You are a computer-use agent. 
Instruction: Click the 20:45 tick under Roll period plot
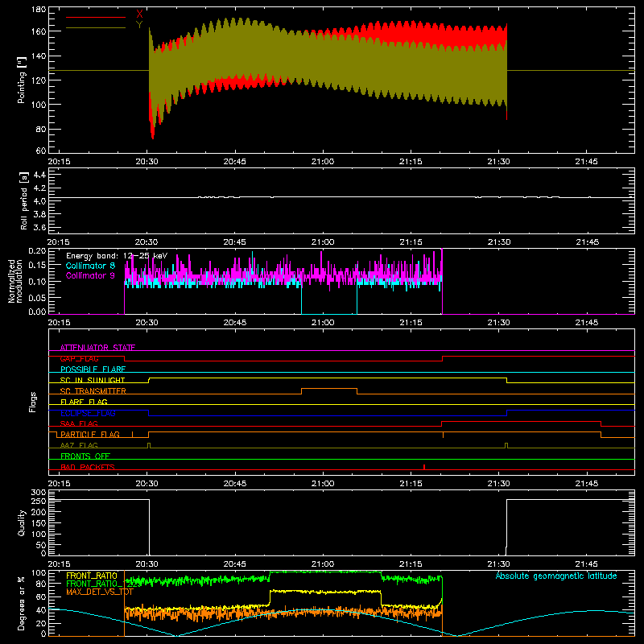(235, 242)
